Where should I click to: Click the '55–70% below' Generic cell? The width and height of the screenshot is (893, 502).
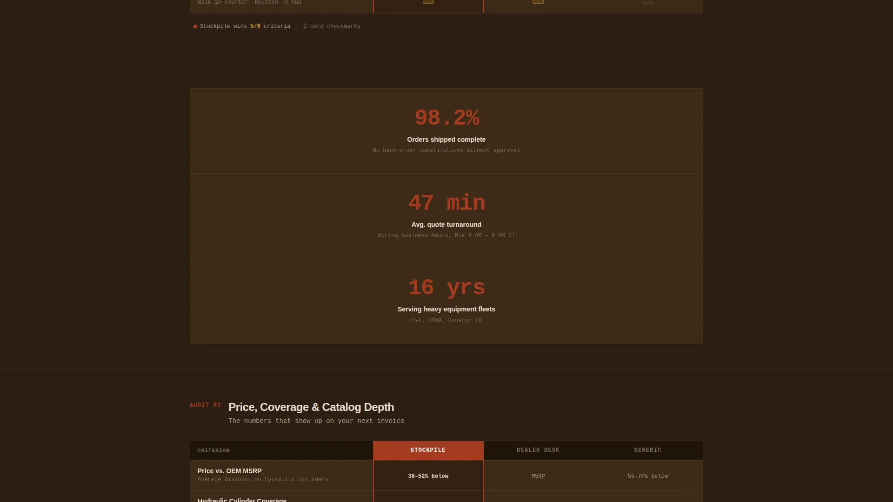pyautogui.click(x=648, y=476)
